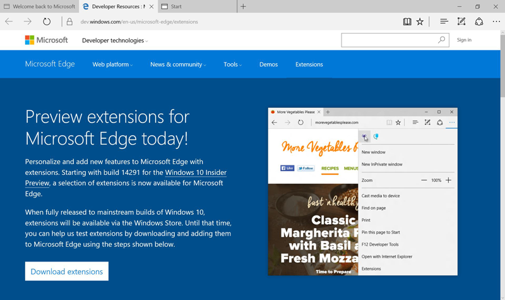Expand Developer technologies dropdown

[115, 40]
